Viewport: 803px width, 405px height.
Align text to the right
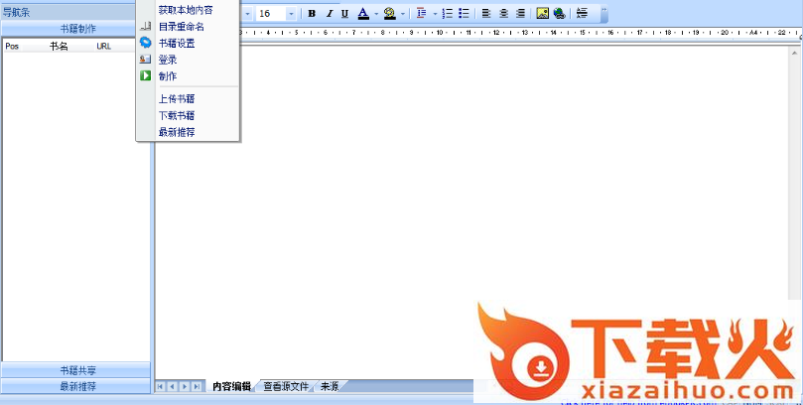[519, 14]
